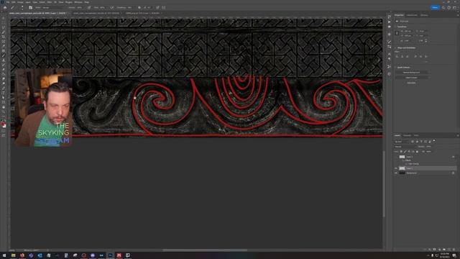Switch to the Adjustments tab beside Properties
The image size is (460, 259).
(412, 15)
